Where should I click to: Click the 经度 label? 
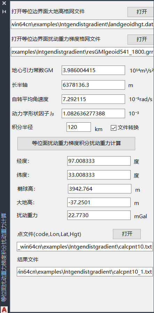click(23, 161)
